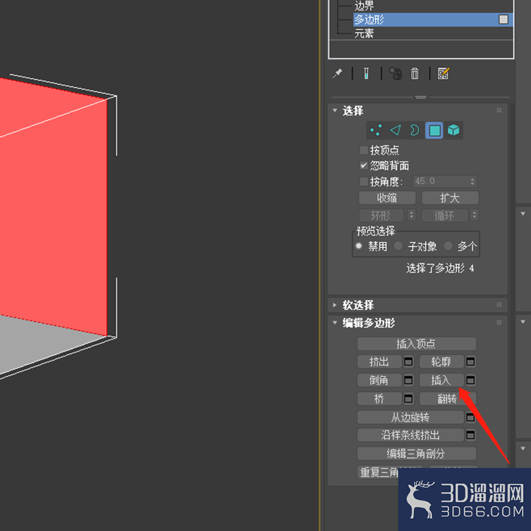This screenshot has width=531, height=531.
Task: Remove modifier with trash can icon
Action: click(415, 74)
